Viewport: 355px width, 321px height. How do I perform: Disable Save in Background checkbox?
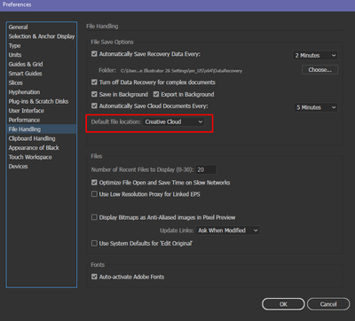pos(94,94)
